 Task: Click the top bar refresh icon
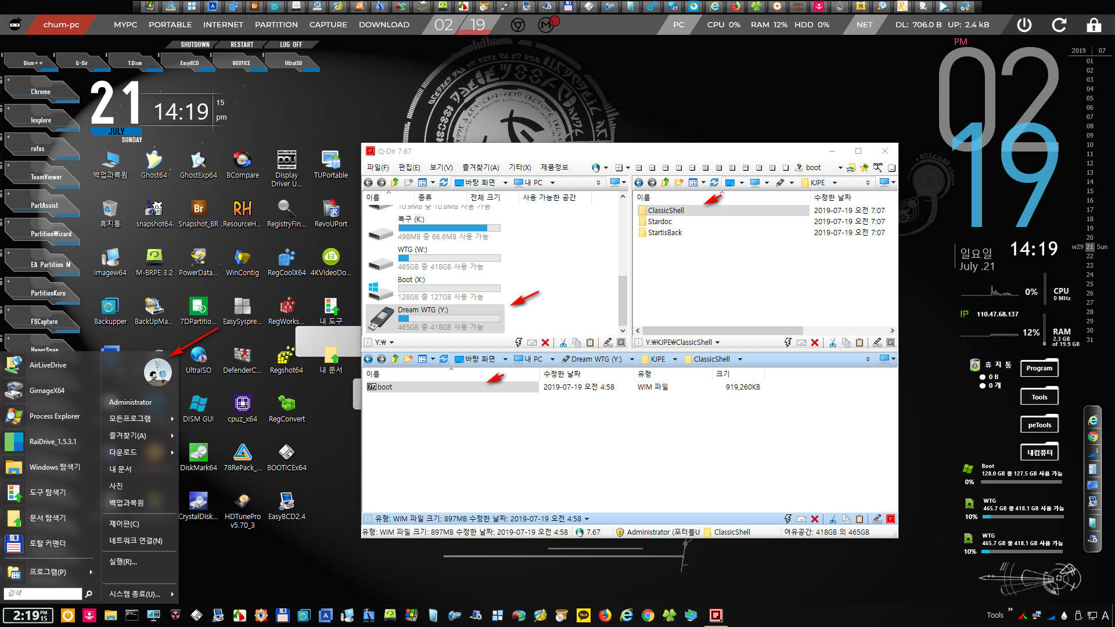pos(1059,25)
